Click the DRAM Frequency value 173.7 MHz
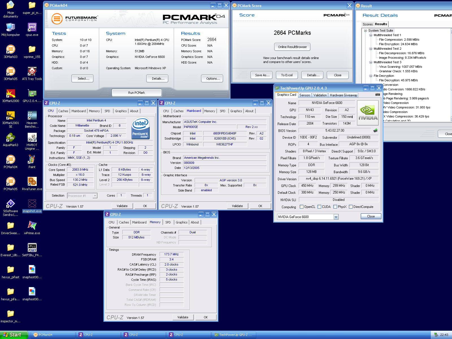 [x=171, y=254]
